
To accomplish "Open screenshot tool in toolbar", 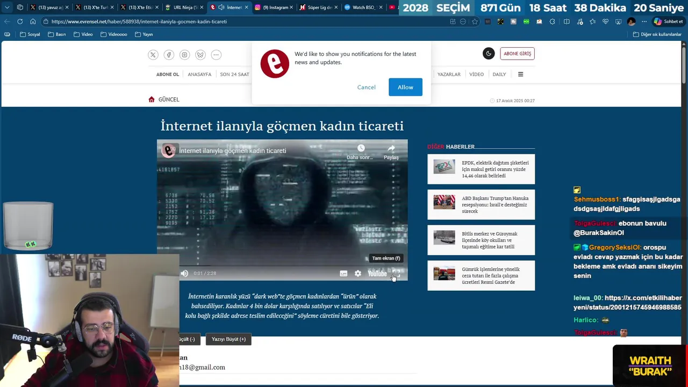I will (x=618, y=21).
